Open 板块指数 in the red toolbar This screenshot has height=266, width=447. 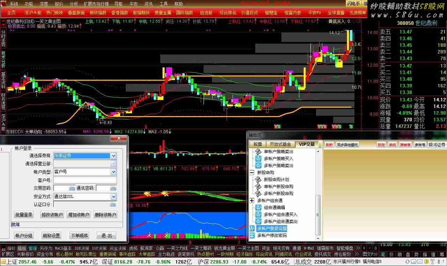pyautogui.click(x=98, y=13)
